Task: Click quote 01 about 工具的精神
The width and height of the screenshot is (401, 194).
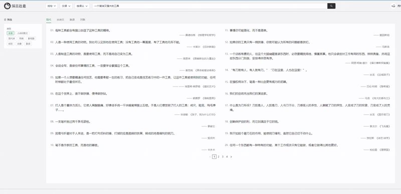Action: pyautogui.click(x=83, y=30)
